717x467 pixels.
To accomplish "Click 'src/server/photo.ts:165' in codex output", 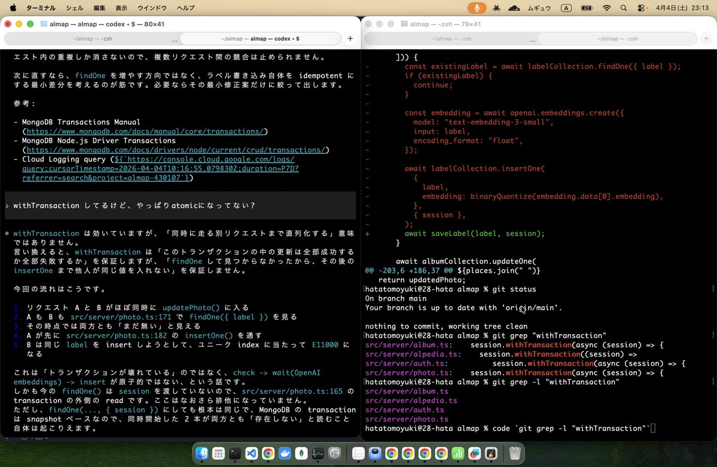I will (x=292, y=391).
